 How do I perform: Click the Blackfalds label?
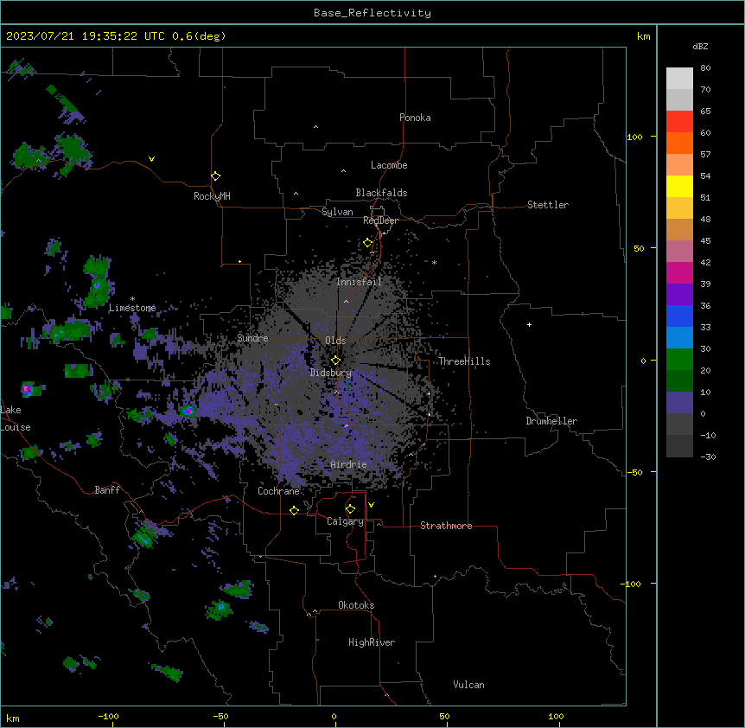381,193
